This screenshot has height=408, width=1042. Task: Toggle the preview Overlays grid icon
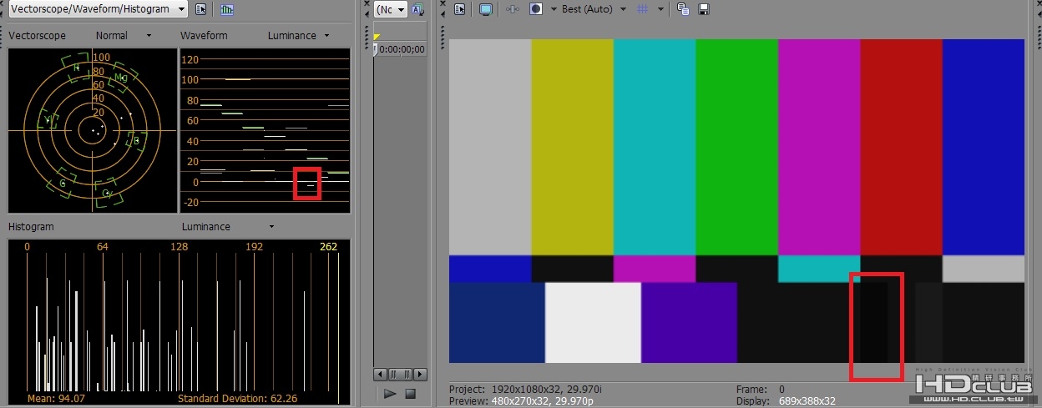point(642,9)
